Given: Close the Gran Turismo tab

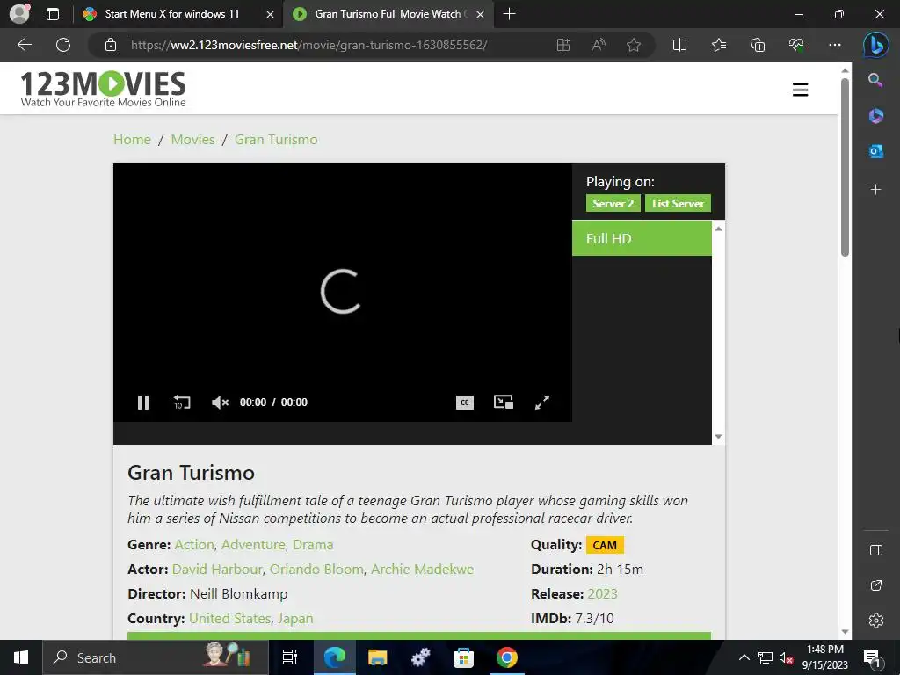Looking at the screenshot, I should (481, 14).
